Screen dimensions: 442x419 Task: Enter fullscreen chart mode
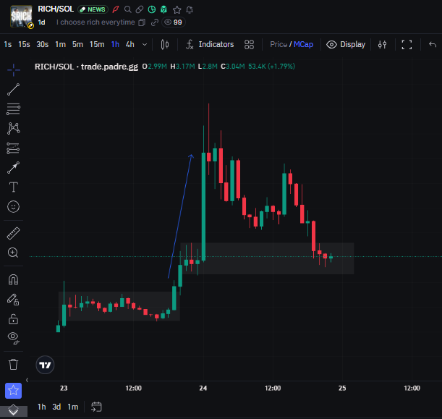click(407, 45)
